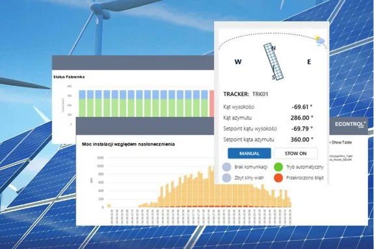The image size is (374, 249).
Task: Click the Brak komunikacji status indicator
Action: tap(226, 167)
